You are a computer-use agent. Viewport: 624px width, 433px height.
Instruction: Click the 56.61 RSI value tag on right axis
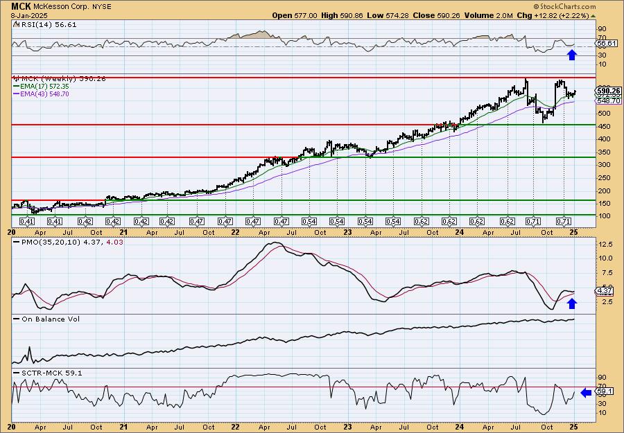[607, 44]
